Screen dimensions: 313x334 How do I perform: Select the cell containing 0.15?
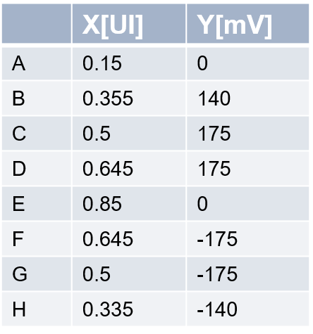(x=129, y=63)
